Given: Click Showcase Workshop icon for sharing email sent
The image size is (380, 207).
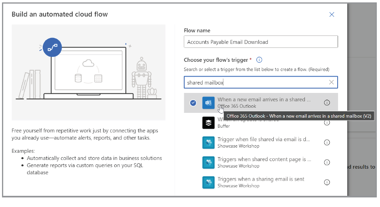Looking at the screenshot, I should coord(208,182).
